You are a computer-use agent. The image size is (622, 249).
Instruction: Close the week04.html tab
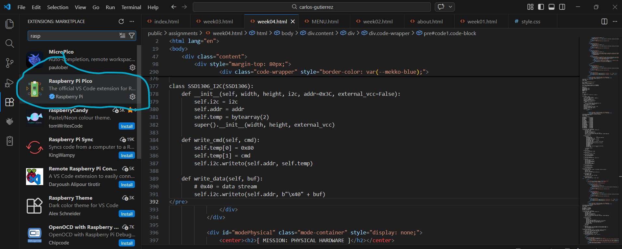click(x=293, y=21)
